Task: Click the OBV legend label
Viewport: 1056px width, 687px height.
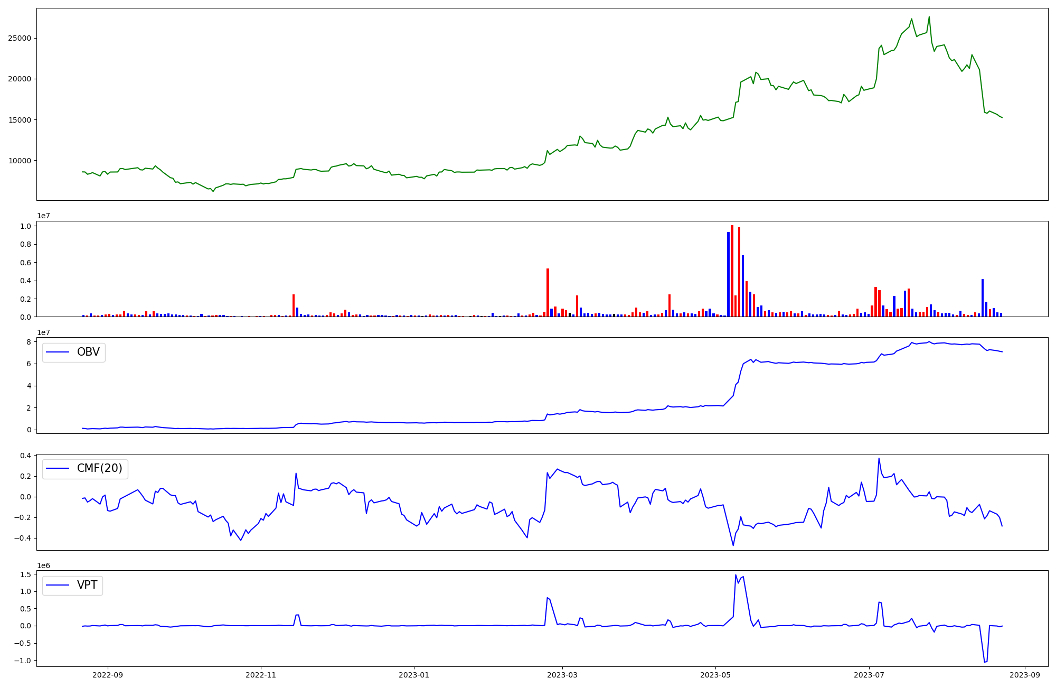Action: click(x=88, y=352)
